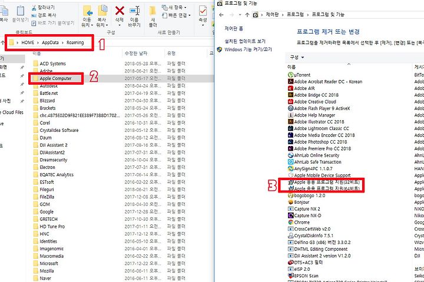The image size is (424, 282).
Task: Click 프로그램 in Programs window breadcrumb
Action: coord(295,14)
